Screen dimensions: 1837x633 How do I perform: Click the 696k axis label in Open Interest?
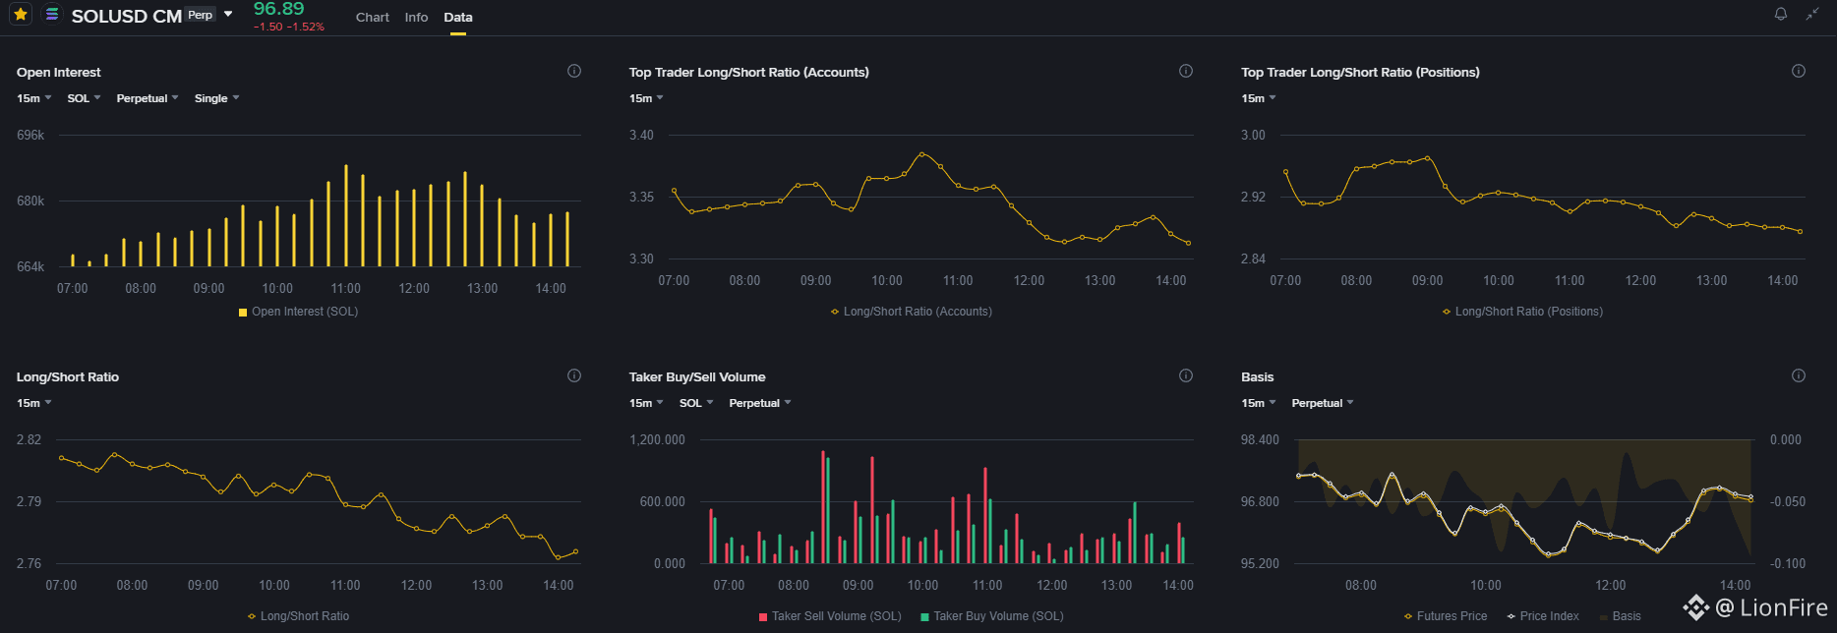click(30, 135)
